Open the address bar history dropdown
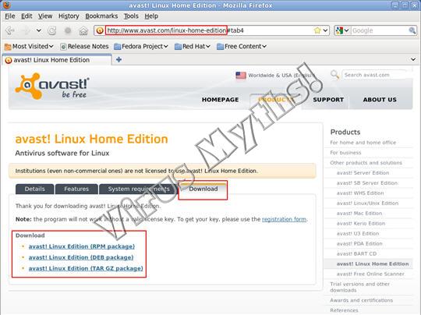The height and width of the screenshot is (315, 421). [x=325, y=30]
